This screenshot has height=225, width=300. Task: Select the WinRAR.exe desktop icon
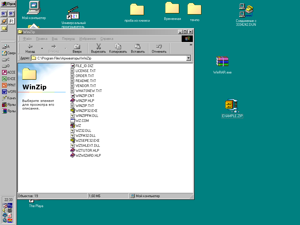tap(222, 65)
